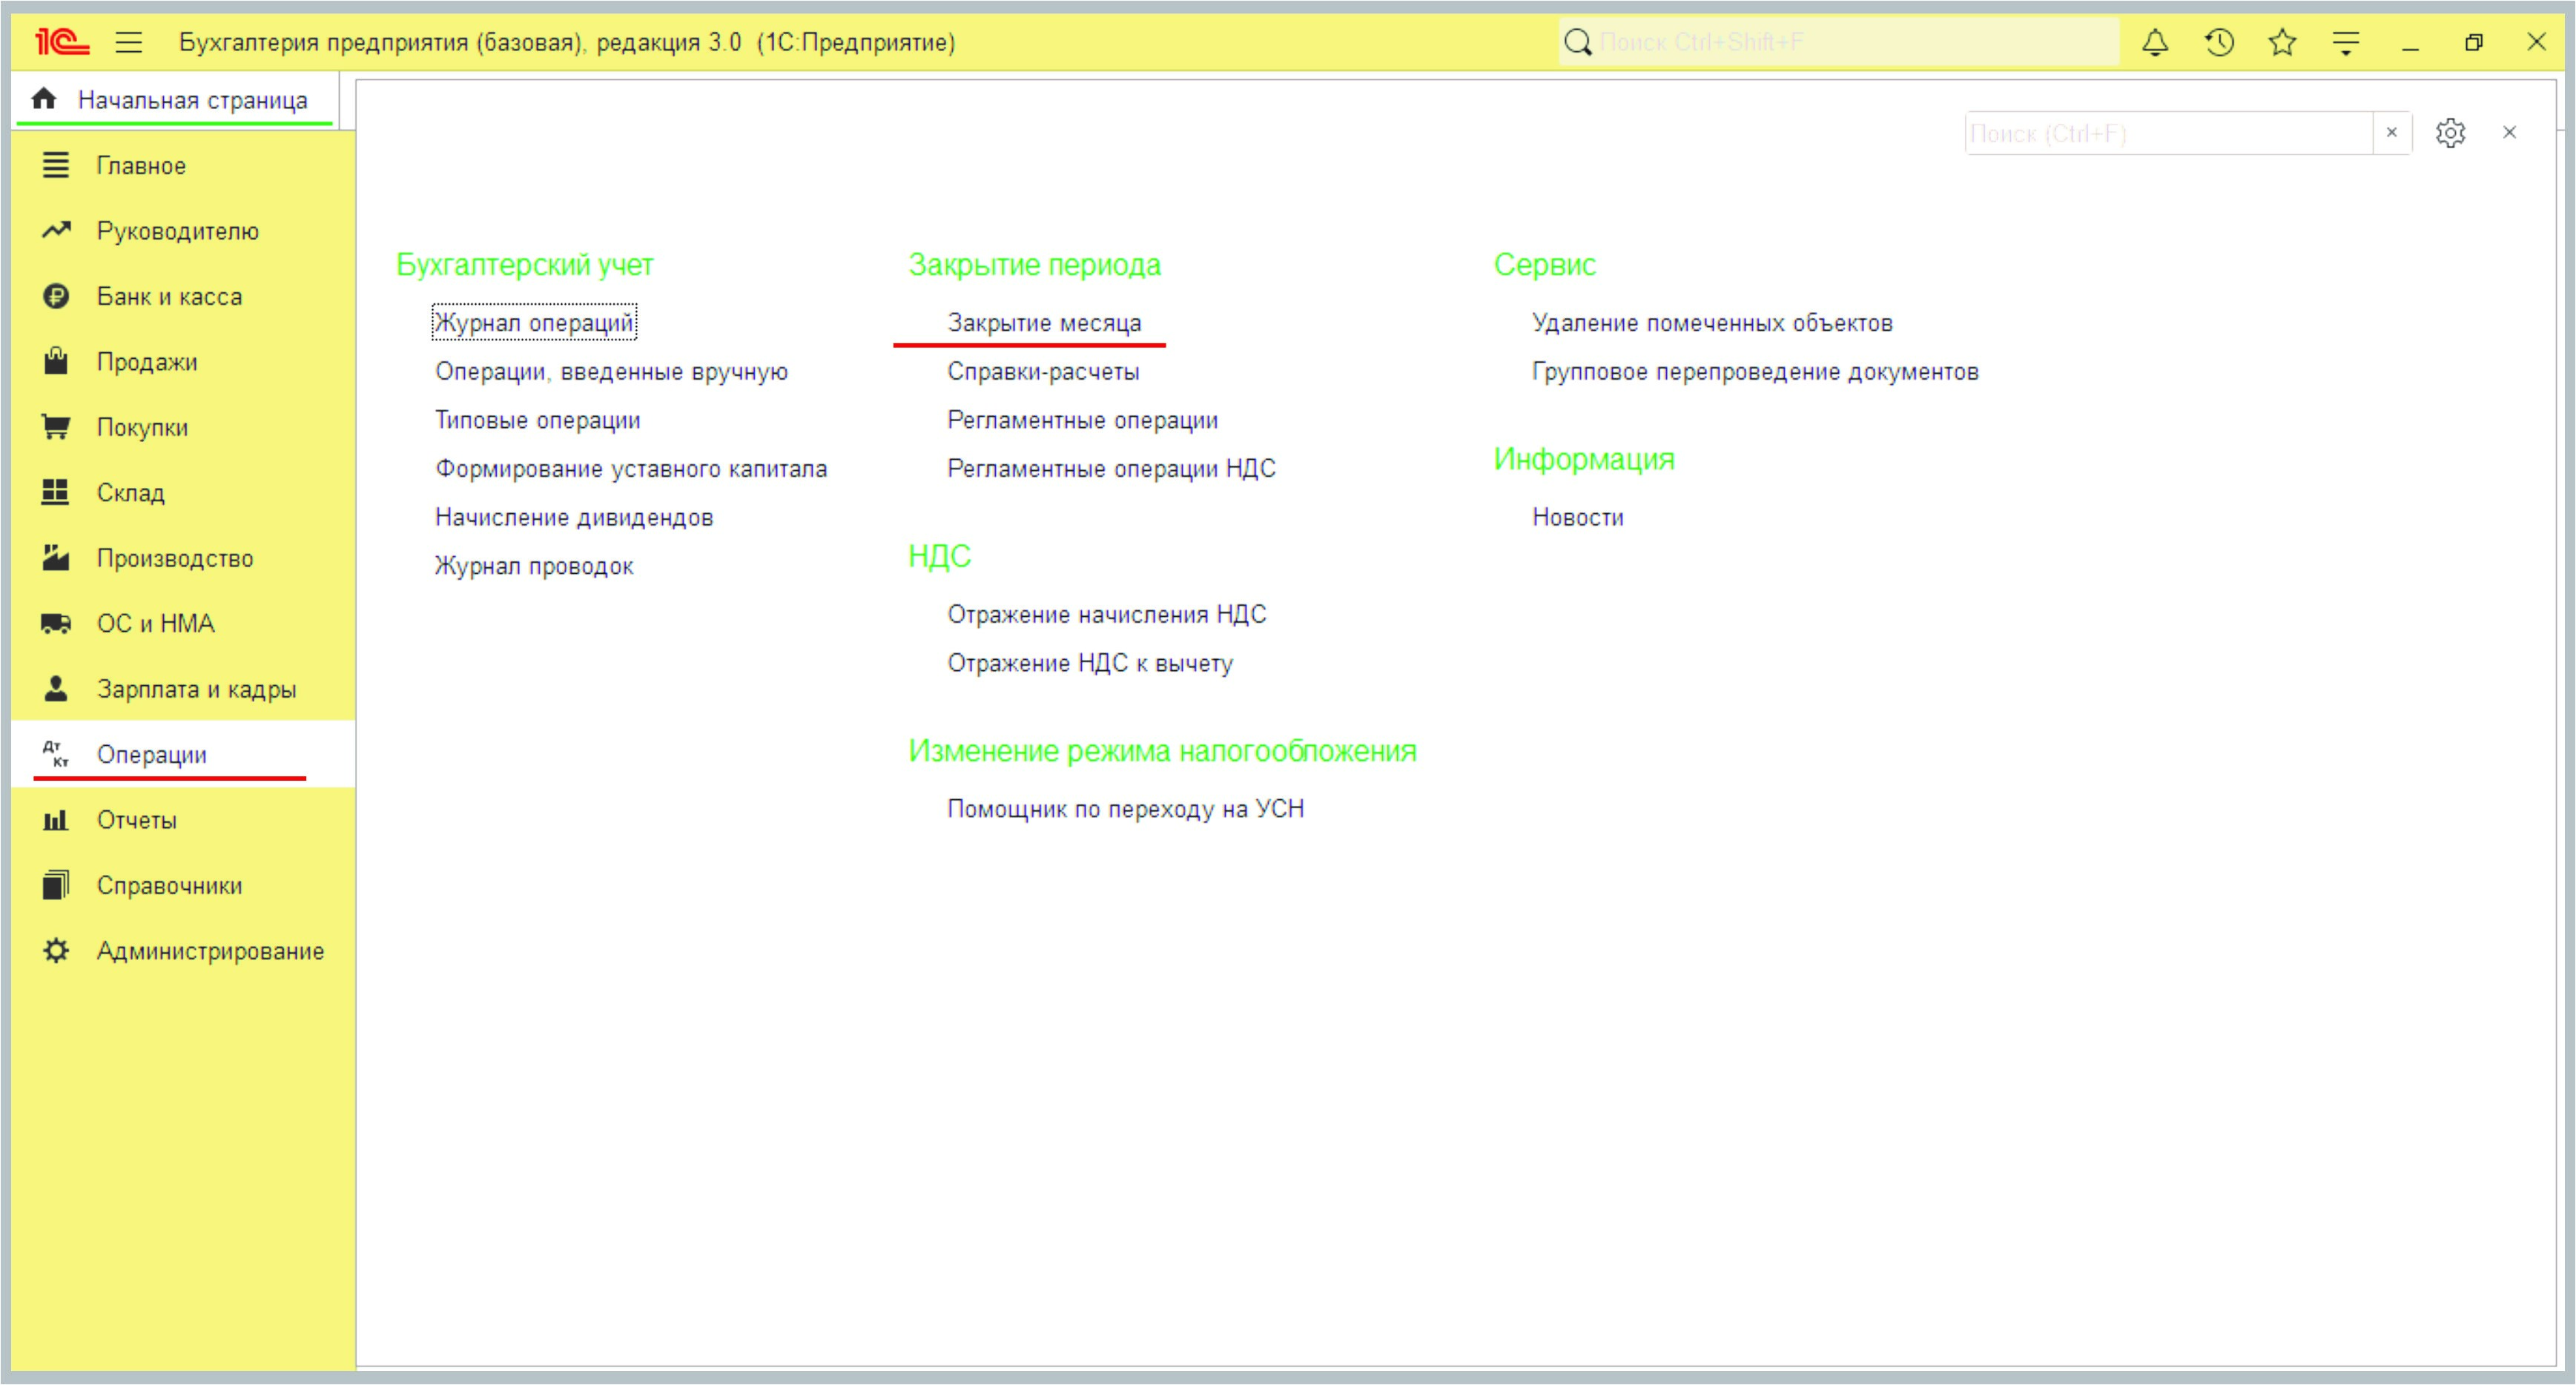Open Закрытие месяца link
Image resolution: width=2576 pixels, height=1385 pixels.
1043,323
